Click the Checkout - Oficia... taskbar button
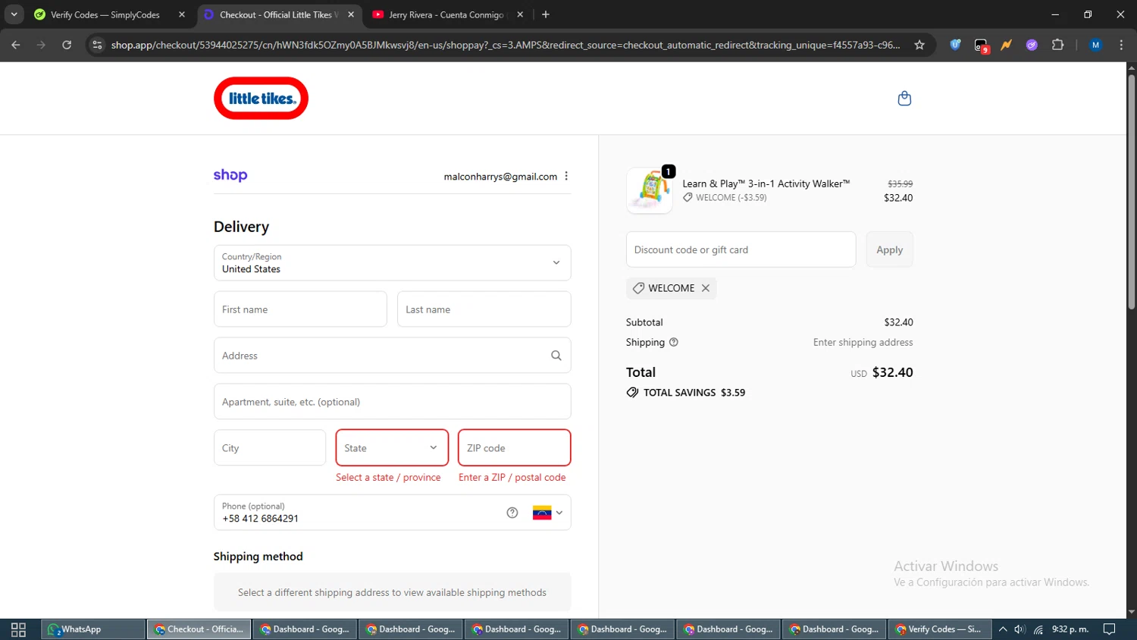Image resolution: width=1137 pixels, height=640 pixels. (x=199, y=629)
